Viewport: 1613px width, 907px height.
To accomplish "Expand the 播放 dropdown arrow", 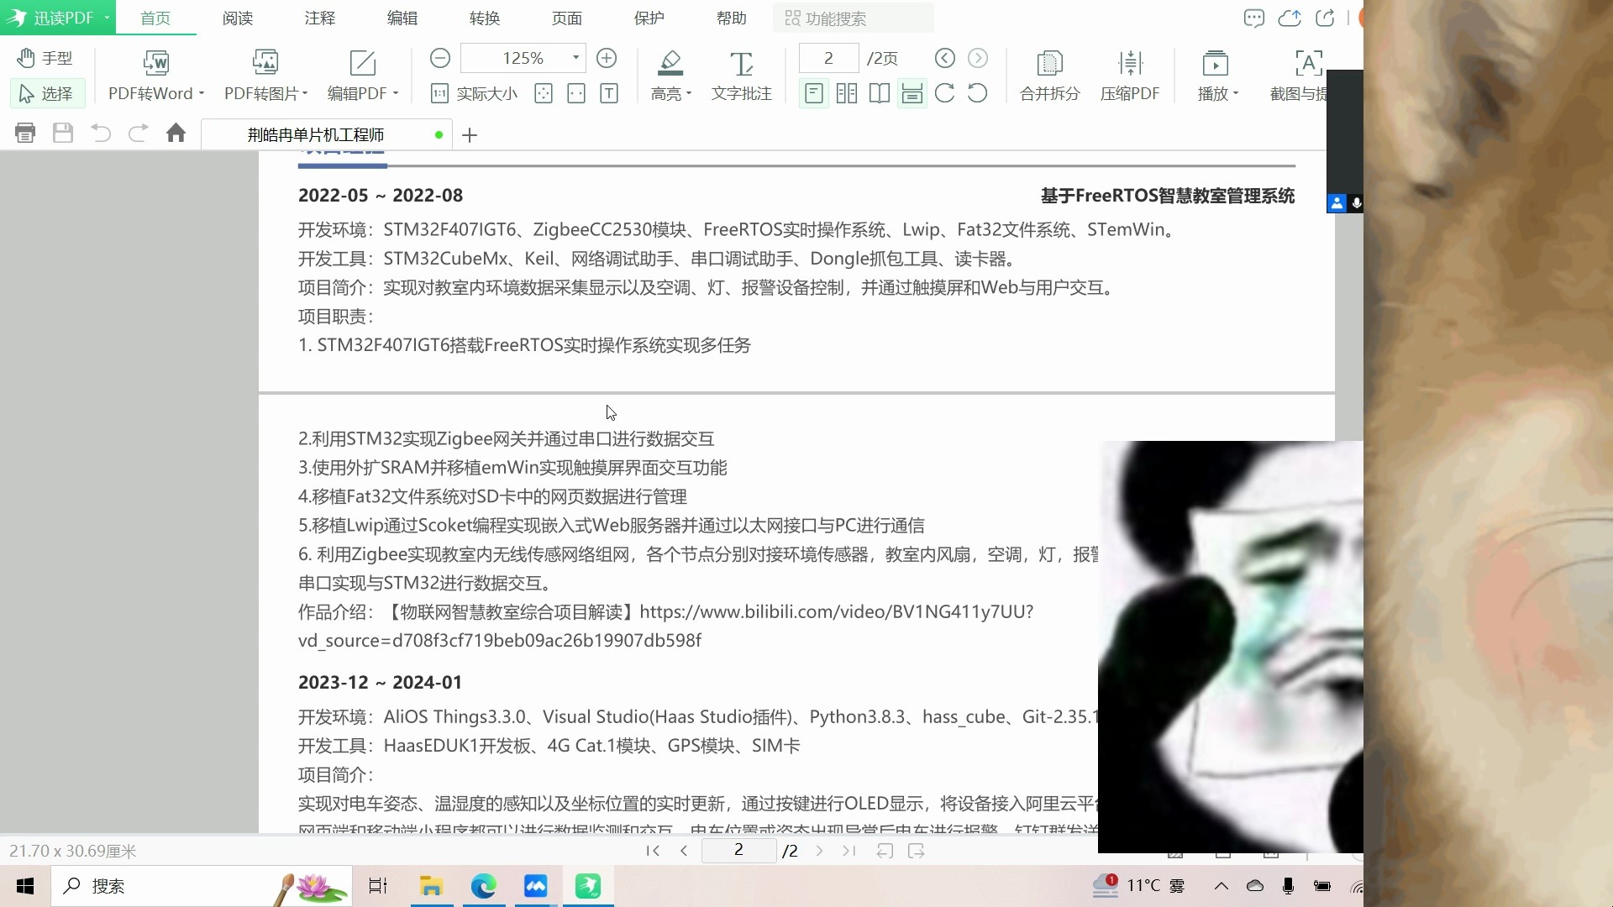I will point(1236,93).
